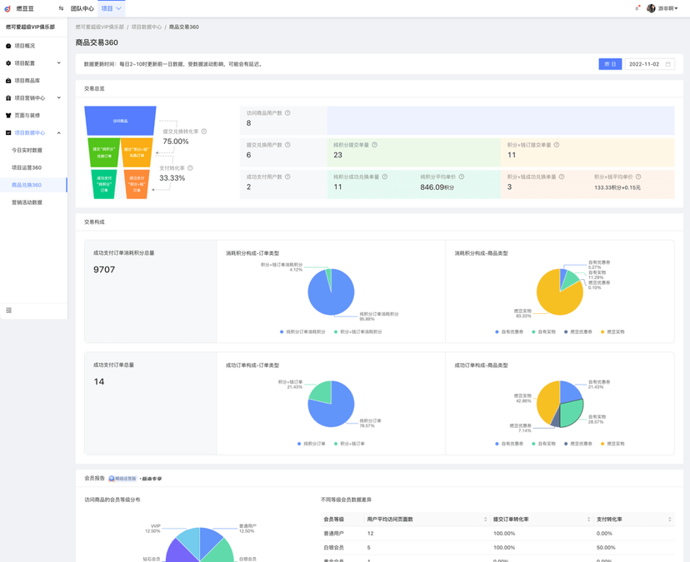690x562 pixels.
Task: Click green 自有实物 slice in 成功订单构成-商品类型 pie
Action: [572, 414]
